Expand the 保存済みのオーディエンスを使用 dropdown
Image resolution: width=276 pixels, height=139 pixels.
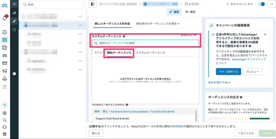coord(158,24)
